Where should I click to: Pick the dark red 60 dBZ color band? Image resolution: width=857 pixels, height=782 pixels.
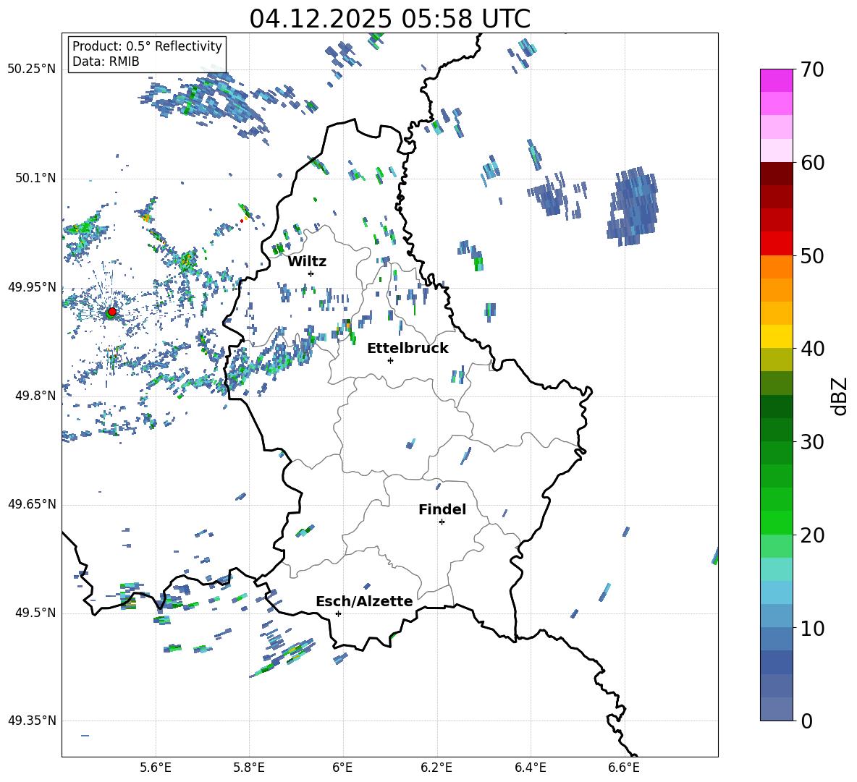click(x=776, y=174)
